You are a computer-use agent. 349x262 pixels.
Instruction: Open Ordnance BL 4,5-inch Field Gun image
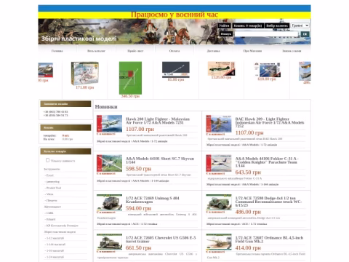(219, 242)
